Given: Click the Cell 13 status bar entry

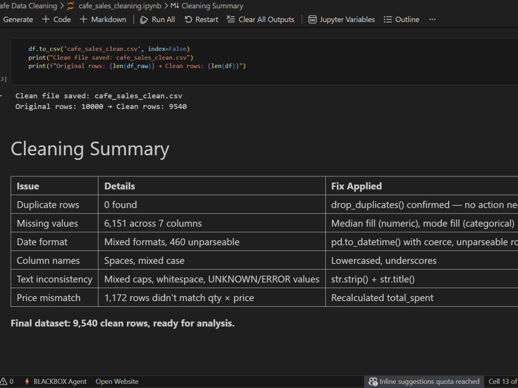Looking at the screenshot, I should 503,381.
